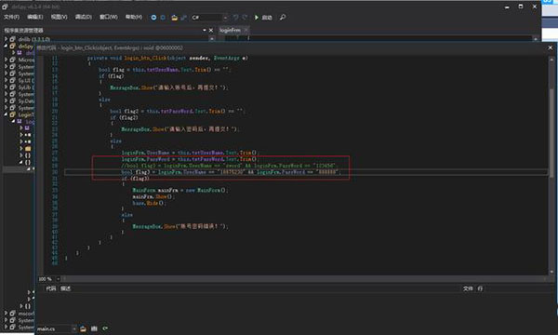
Task: Close the edit code dialog
Action: pos(551,47)
